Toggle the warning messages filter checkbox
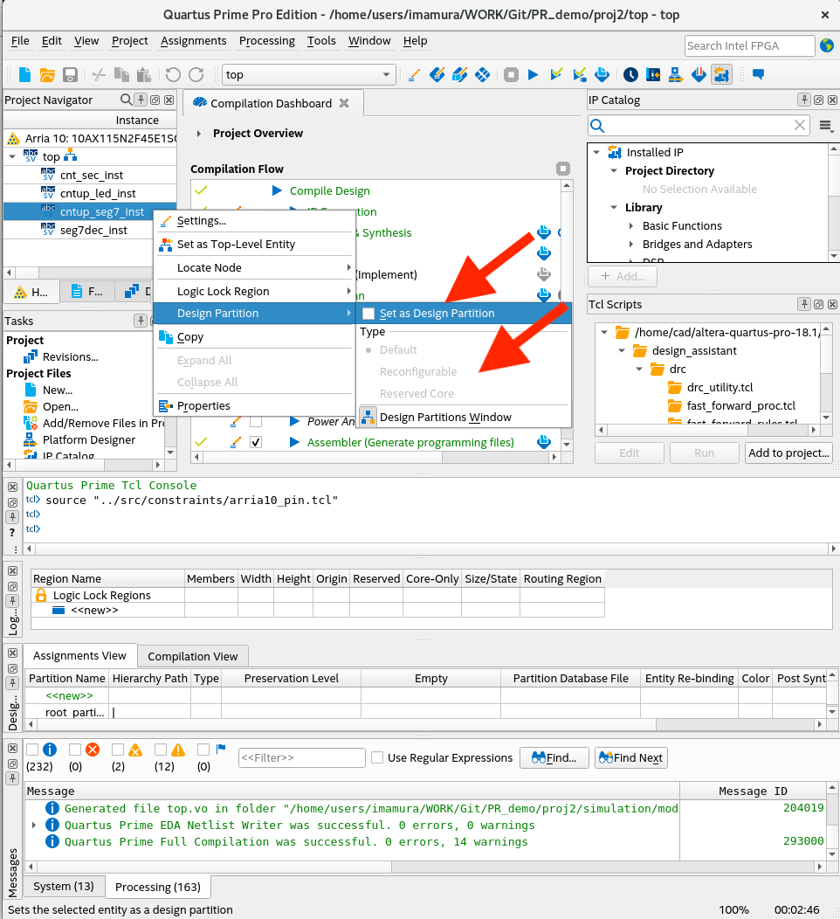The width and height of the screenshot is (840, 919). (161, 749)
